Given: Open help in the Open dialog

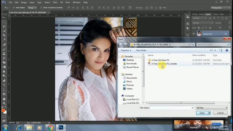Looking at the screenshot, I should [227, 50].
